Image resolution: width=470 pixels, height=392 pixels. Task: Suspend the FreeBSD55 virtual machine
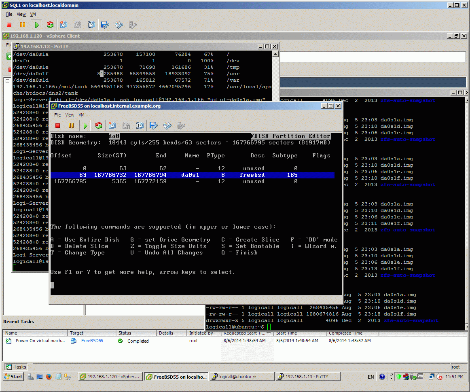coord(71,125)
